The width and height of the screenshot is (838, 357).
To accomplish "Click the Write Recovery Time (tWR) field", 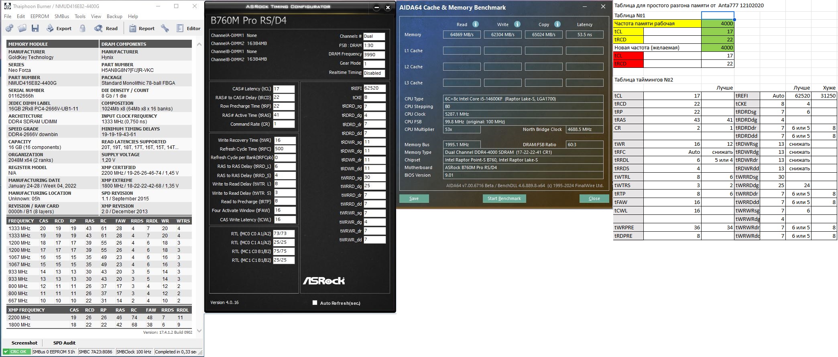I will [285, 140].
